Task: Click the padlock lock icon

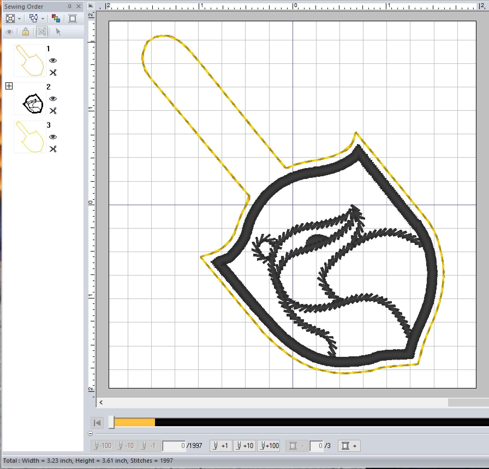Action: [x=25, y=32]
